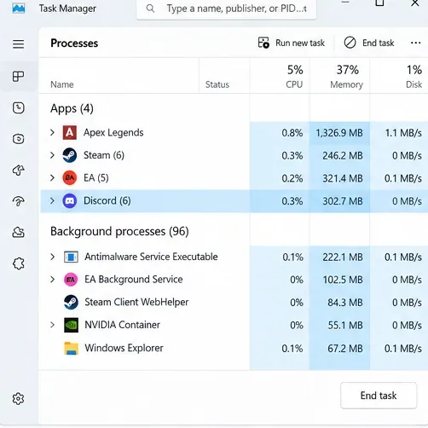The width and height of the screenshot is (428, 428).
Task: Open the App history sidebar page
Action: pyautogui.click(x=18, y=139)
